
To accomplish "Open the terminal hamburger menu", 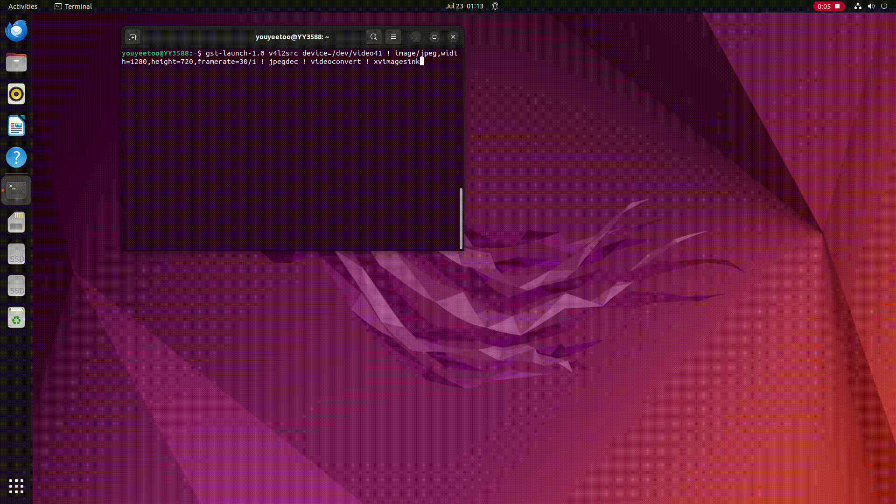I will click(x=393, y=37).
